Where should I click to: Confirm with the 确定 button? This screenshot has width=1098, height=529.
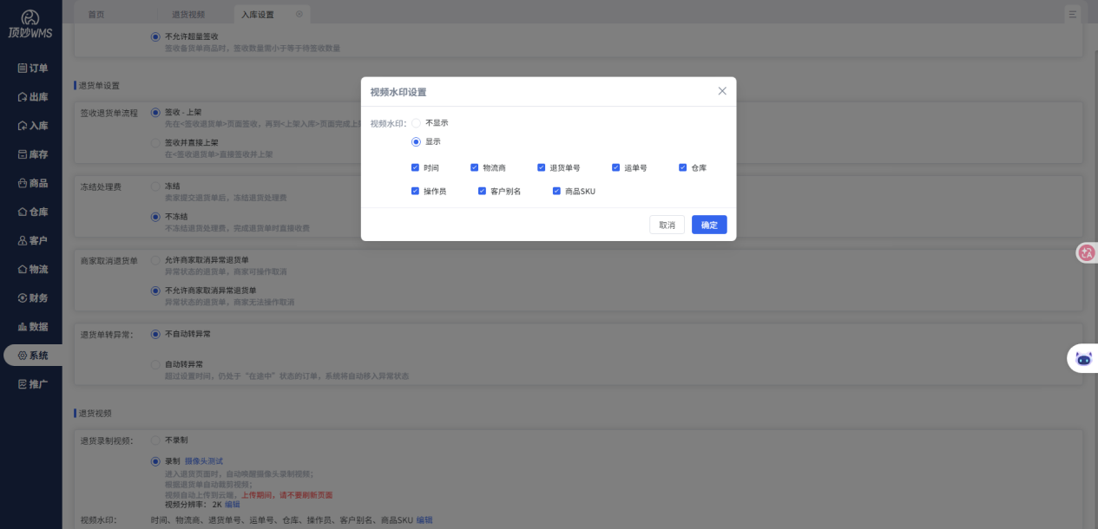pyautogui.click(x=709, y=225)
